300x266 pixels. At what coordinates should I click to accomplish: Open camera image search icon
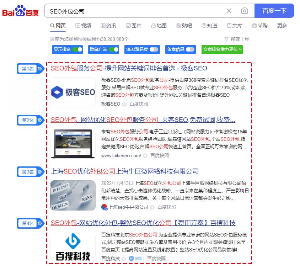[x=244, y=11]
